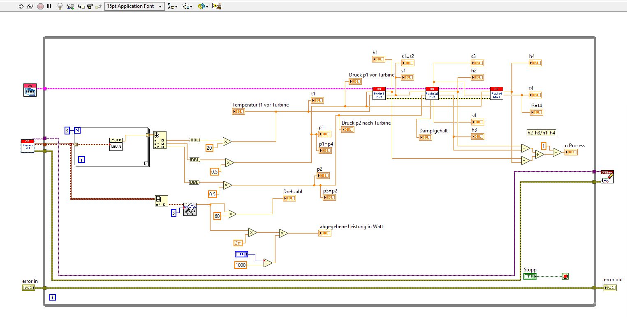Click the Retain Wire Values icon
Image resolution: width=627 pixels, height=317 pixels.
pyautogui.click(x=70, y=6)
